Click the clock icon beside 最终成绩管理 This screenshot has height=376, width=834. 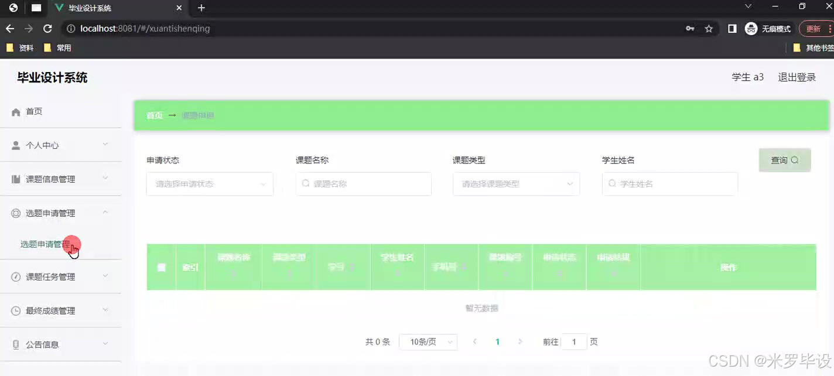click(x=14, y=310)
